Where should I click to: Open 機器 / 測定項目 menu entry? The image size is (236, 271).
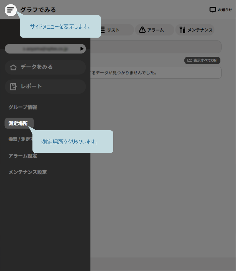point(20,139)
